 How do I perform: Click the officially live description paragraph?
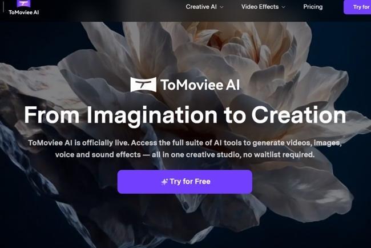(x=185, y=149)
